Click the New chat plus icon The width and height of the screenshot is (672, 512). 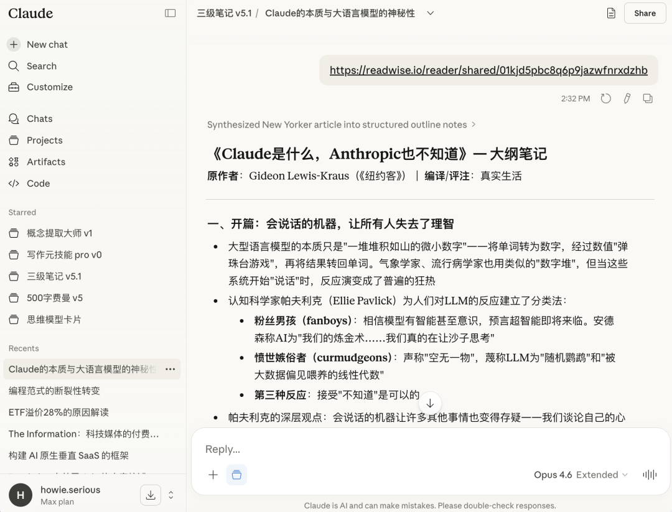[x=14, y=44]
